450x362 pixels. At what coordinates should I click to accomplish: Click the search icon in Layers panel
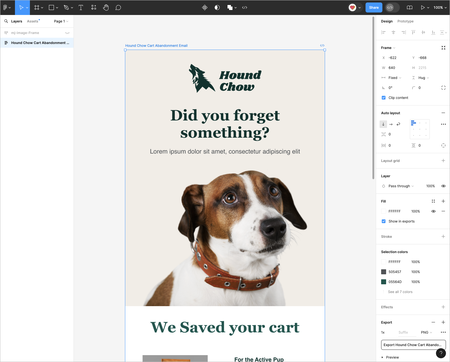coord(6,21)
